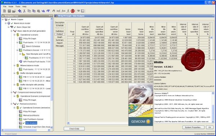Switch to the Description tab
The width and height of the screenshot is (216, 136).
pyautogui.click(x=60, y=22)
